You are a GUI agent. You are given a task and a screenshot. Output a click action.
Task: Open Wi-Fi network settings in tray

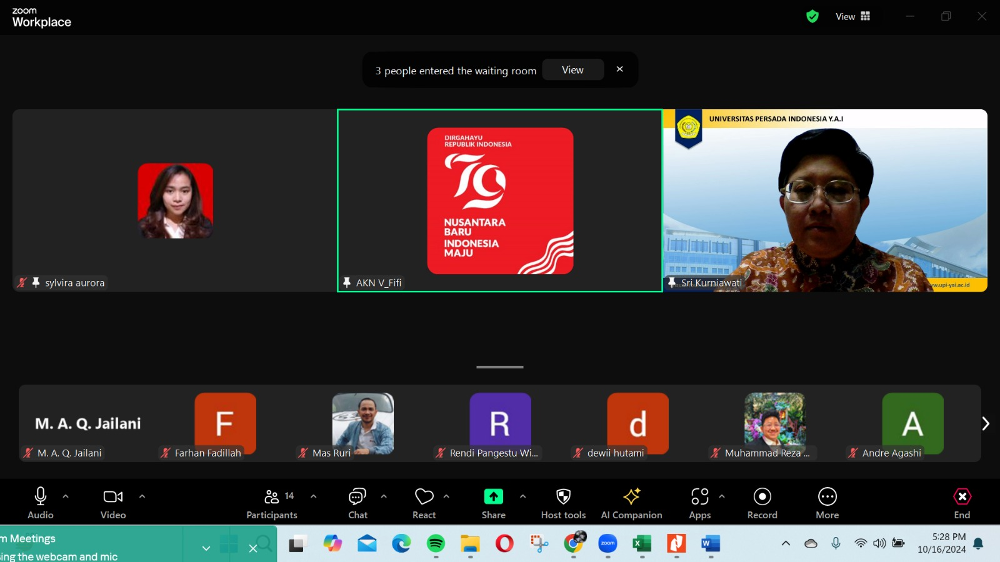pyautogui.click(x=861, y=543)
